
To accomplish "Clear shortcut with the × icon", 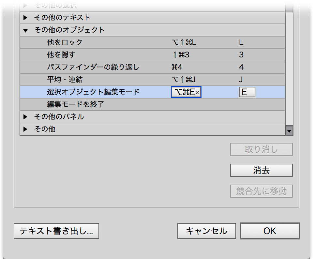I will (197, 93).
